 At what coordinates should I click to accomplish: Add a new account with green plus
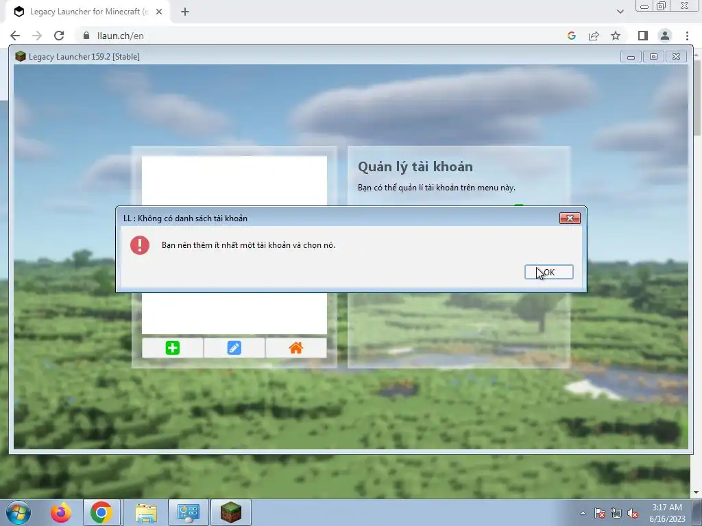[x=172, y=347]
